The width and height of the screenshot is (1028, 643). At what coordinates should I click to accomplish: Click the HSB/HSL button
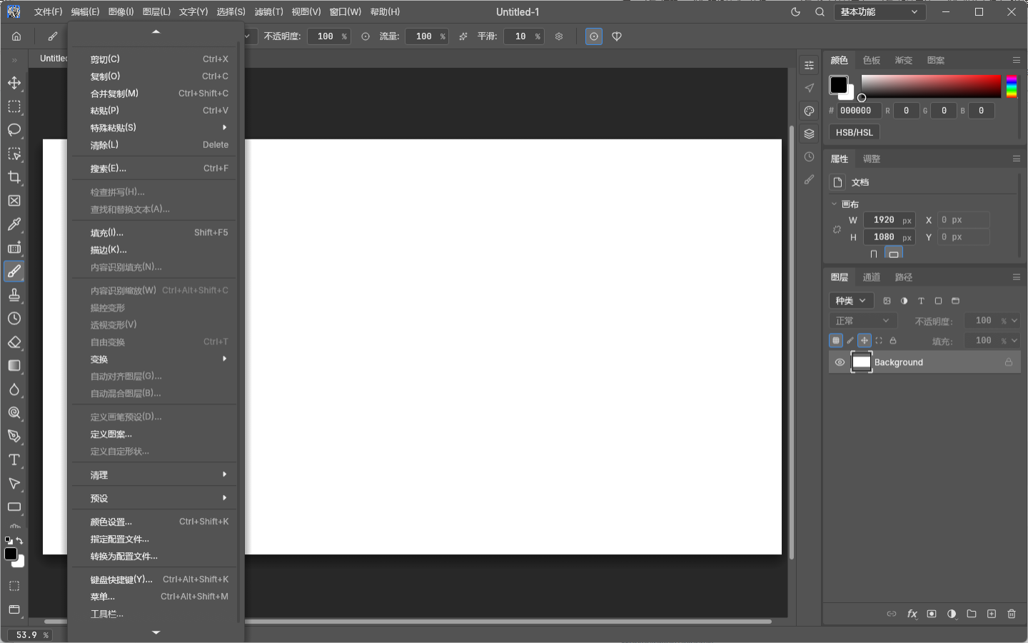(855, 132)
